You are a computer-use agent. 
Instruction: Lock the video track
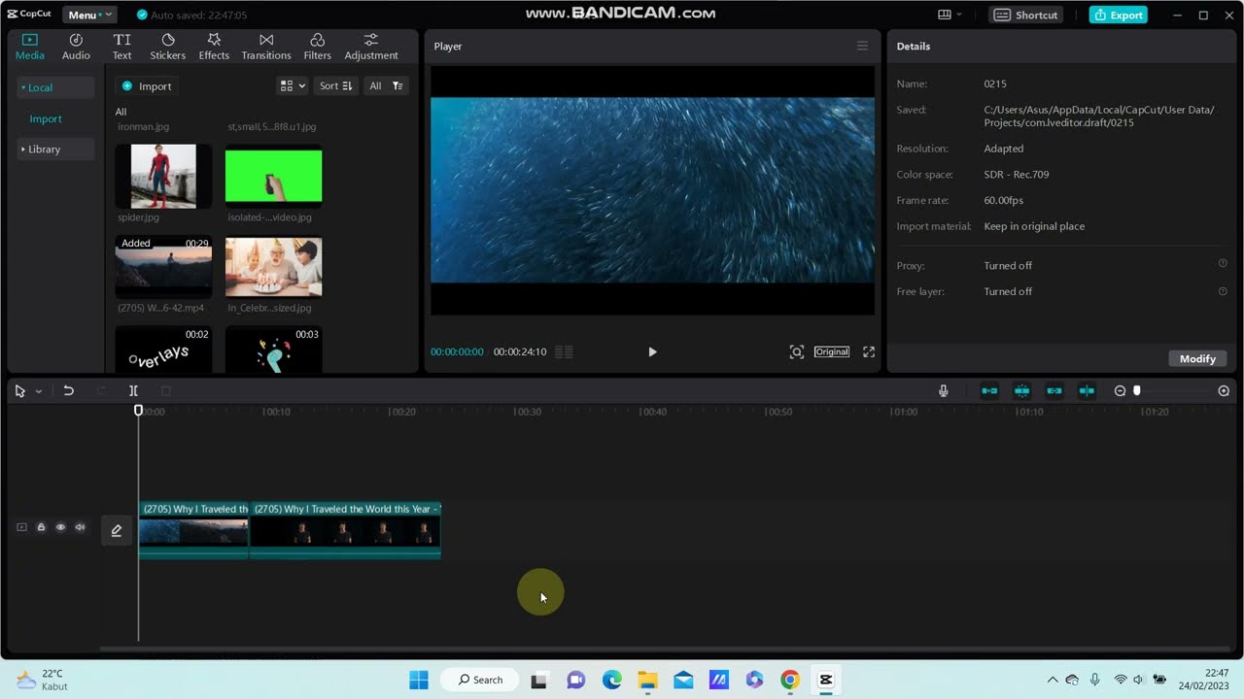pos(41,527)
